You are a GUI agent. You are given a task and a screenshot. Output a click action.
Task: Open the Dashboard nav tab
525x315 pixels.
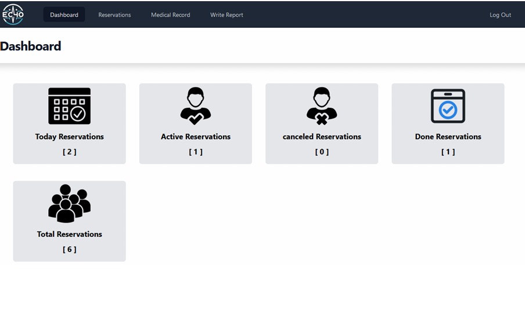[64, 15]
